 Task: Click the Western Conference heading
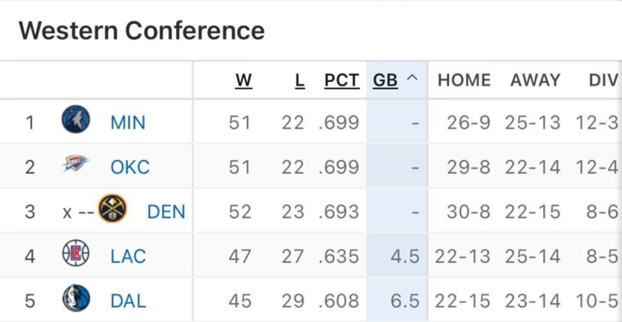pos(141,31)
